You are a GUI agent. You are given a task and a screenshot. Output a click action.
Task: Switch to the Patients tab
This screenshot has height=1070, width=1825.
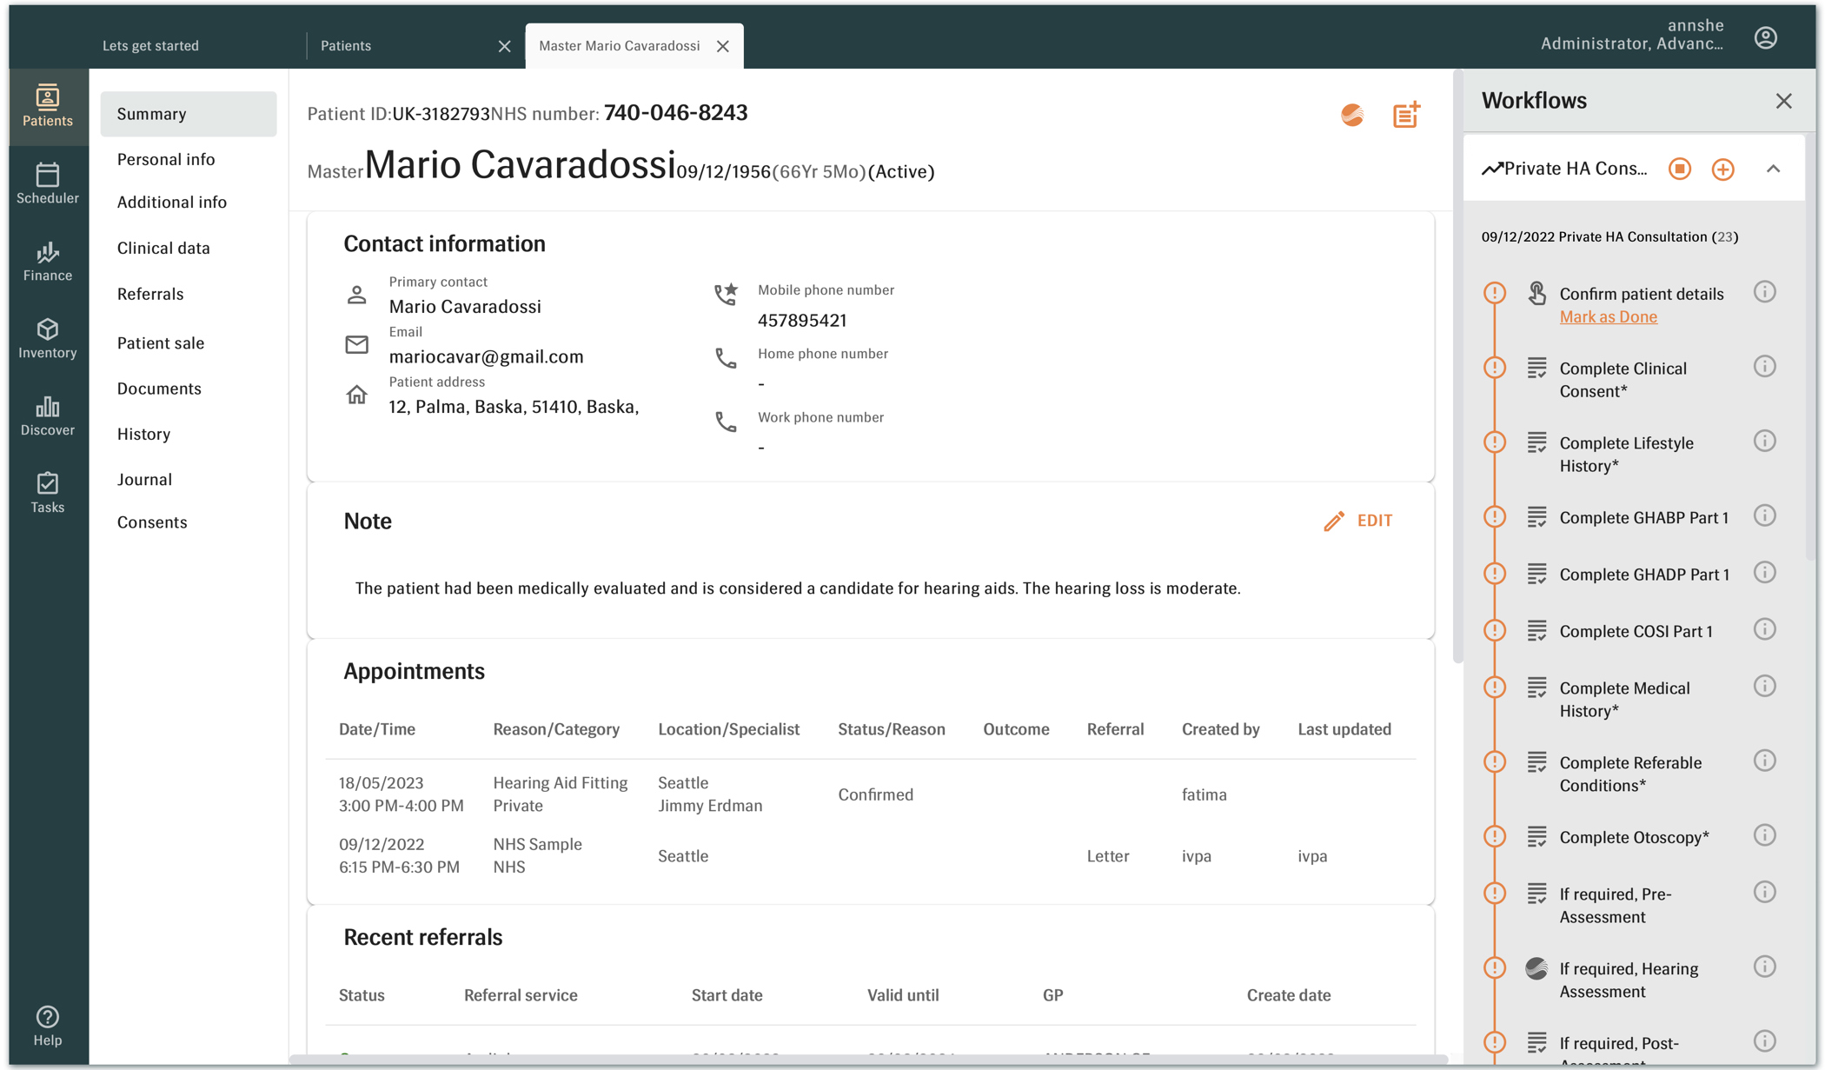(x=345, y=45)
